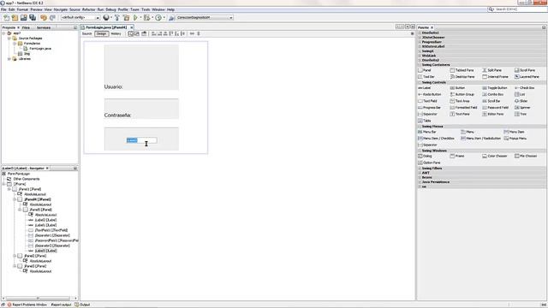Viewport: 548px width, 308px height.
Task: Click the Search field in top right
Action: click(517, 9)
